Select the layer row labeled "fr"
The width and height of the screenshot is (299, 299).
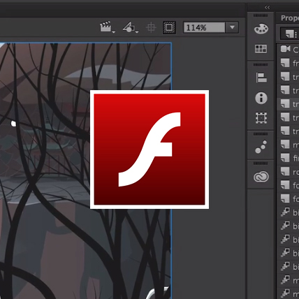click(x=289, y=63)
